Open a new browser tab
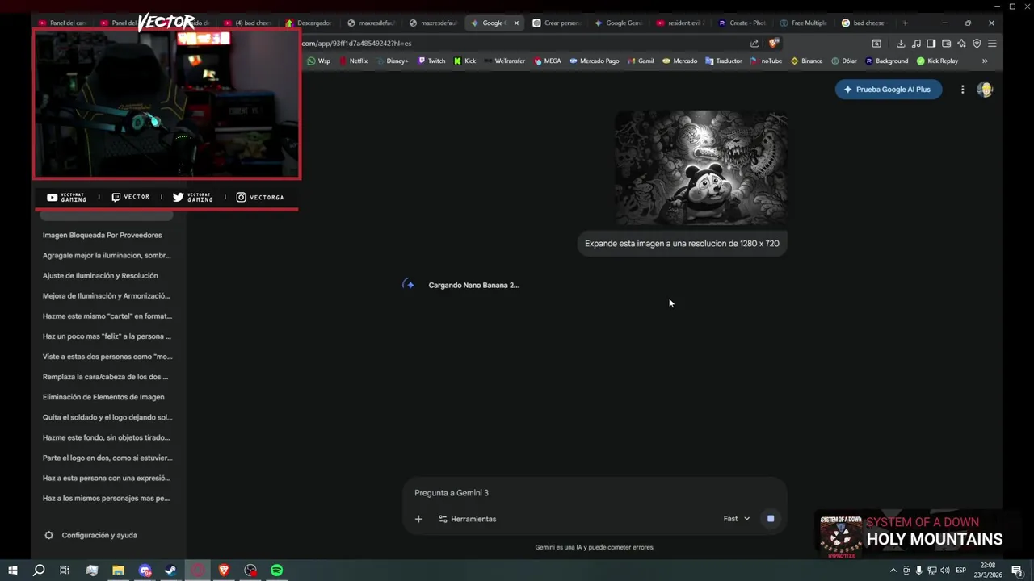1034x581 pixels. [x=905, y=23]
